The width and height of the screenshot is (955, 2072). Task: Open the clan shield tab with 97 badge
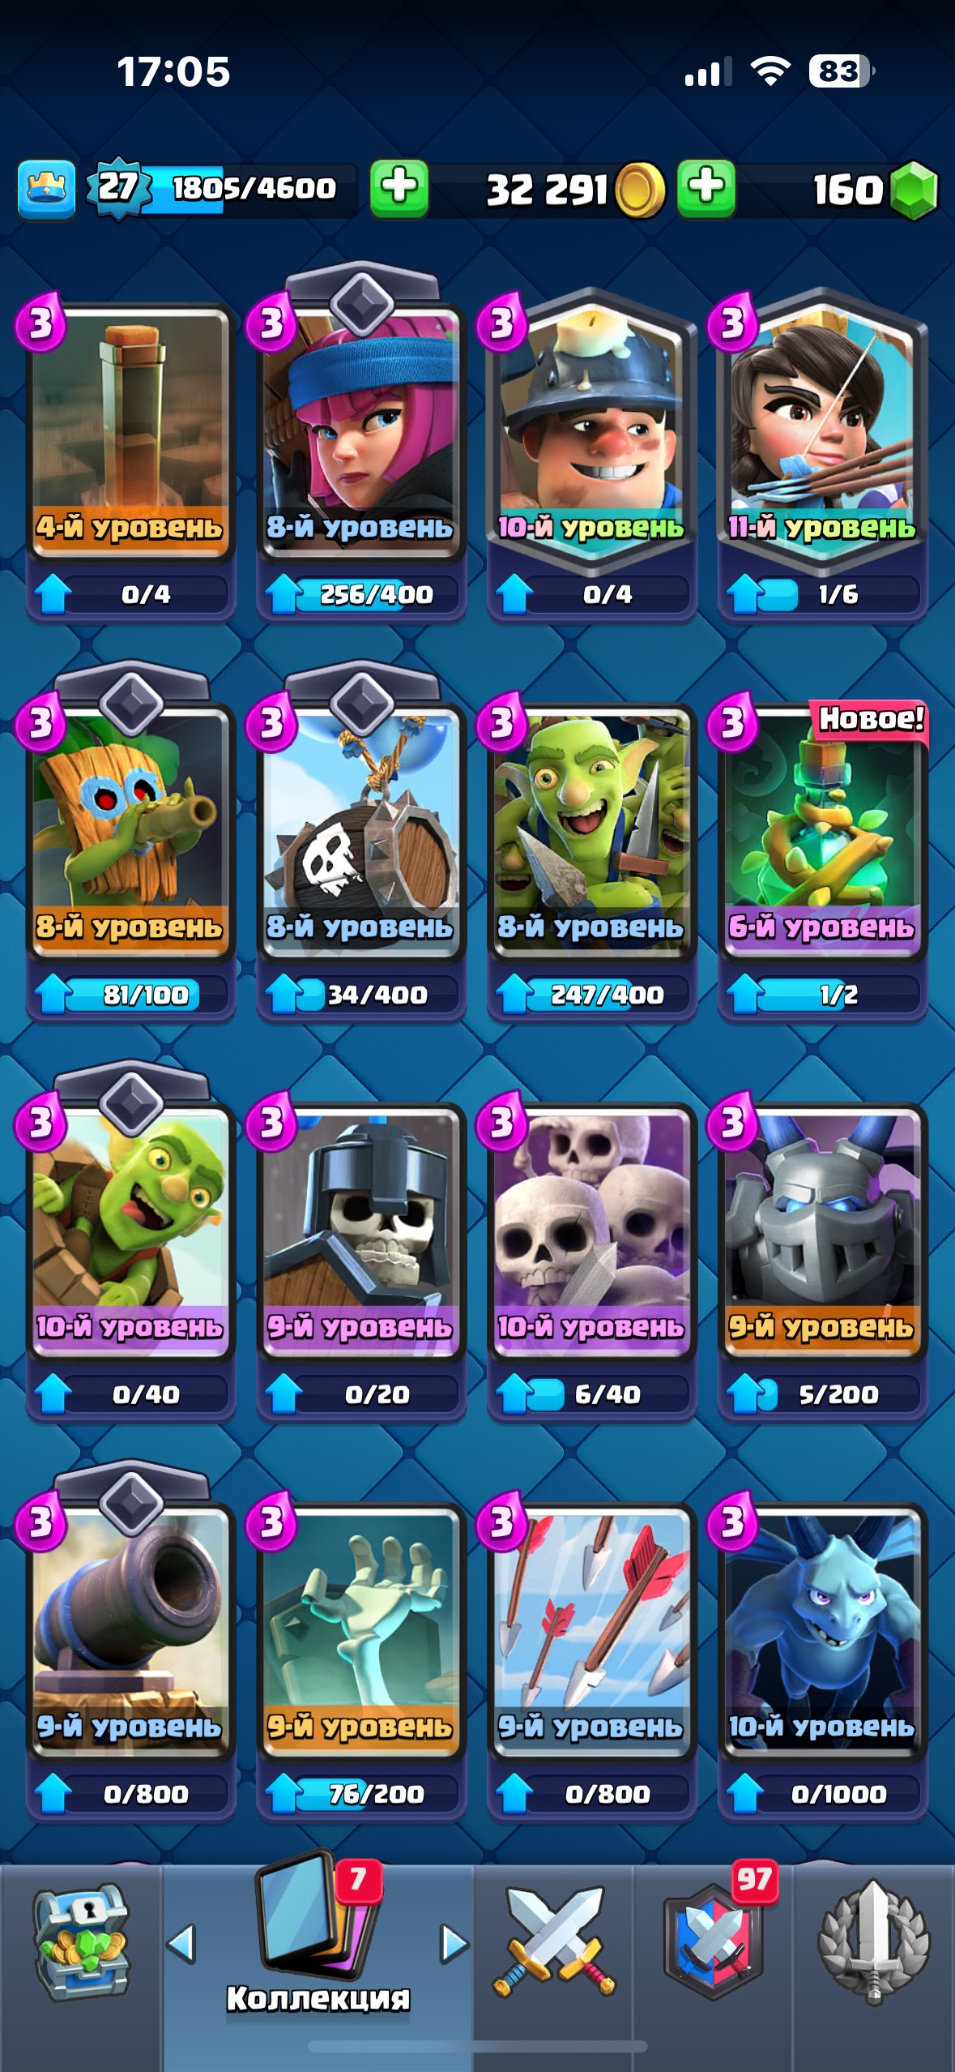pos(714,1939)
